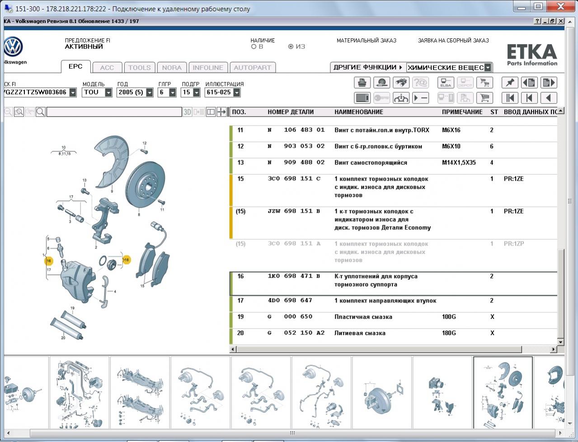Image resolution: width=578 pixels, height=442 pixels.
Task: Switch to the AUTOPART tab
Action: tap(253, 68)
